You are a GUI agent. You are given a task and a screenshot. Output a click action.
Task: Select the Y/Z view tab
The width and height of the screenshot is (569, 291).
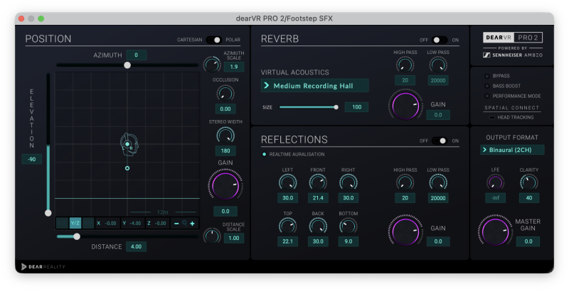tap(75, 223)
